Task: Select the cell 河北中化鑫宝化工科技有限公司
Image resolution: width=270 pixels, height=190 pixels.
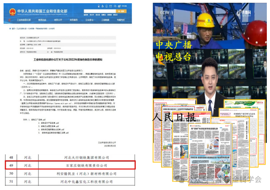Action: point(86,182)
